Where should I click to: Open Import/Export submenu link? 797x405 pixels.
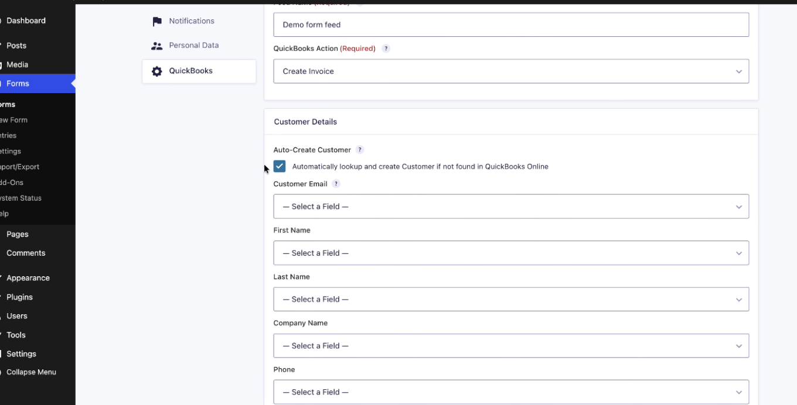coord(20,167)
